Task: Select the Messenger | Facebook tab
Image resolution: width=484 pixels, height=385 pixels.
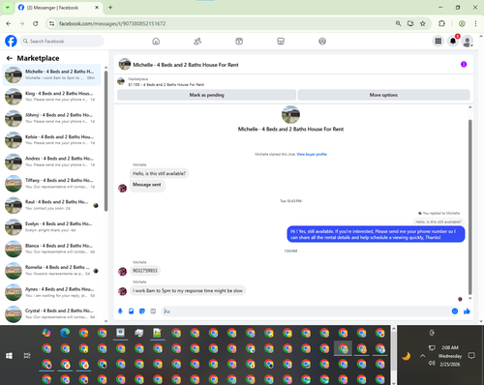Action: [x=58, y=8]
